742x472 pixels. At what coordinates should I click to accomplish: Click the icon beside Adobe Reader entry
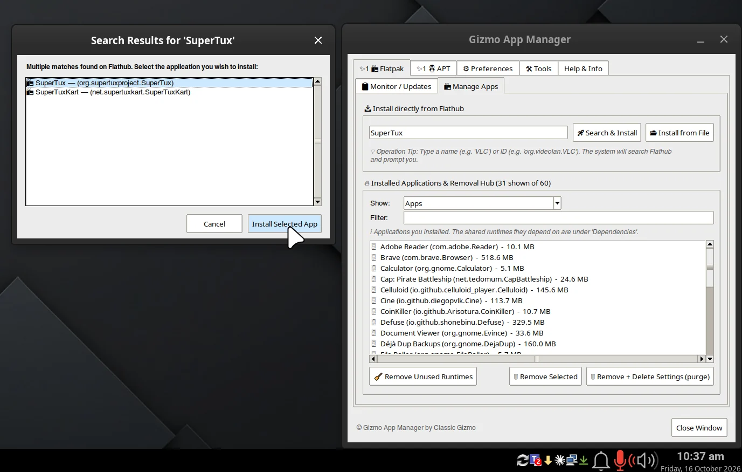(374, 247)
